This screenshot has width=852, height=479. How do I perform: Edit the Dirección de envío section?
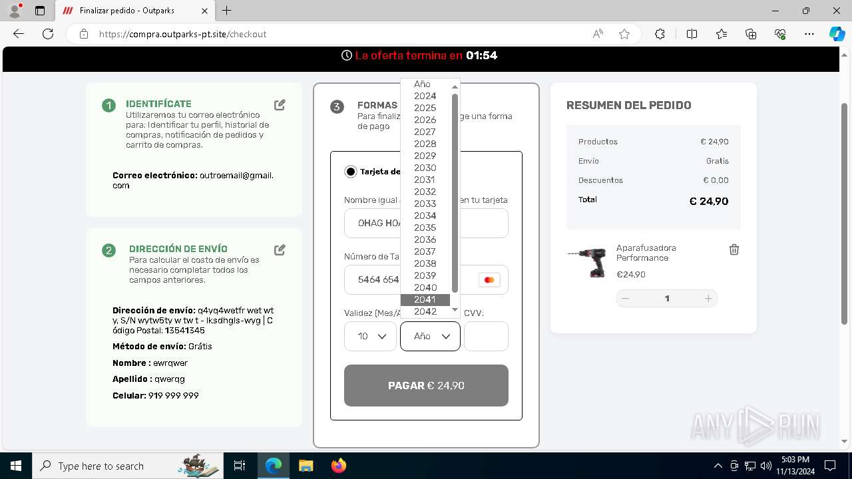(x=280, y=249)
